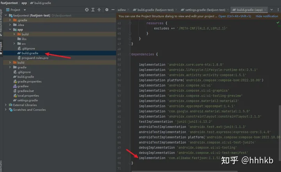The width and height of the screenshot is (281, 172).
Task: Expand the .gradle folder
Action: (x=10, y=20)
